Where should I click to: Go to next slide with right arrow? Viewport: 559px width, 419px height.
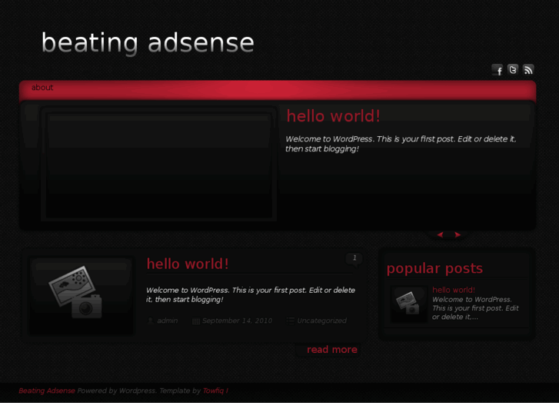click(x=458, y=234)
